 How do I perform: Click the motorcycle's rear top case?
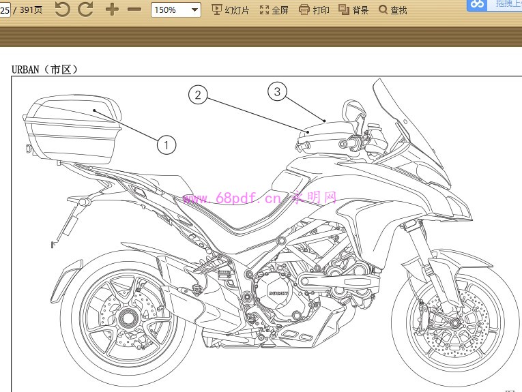tap(73, 130)
